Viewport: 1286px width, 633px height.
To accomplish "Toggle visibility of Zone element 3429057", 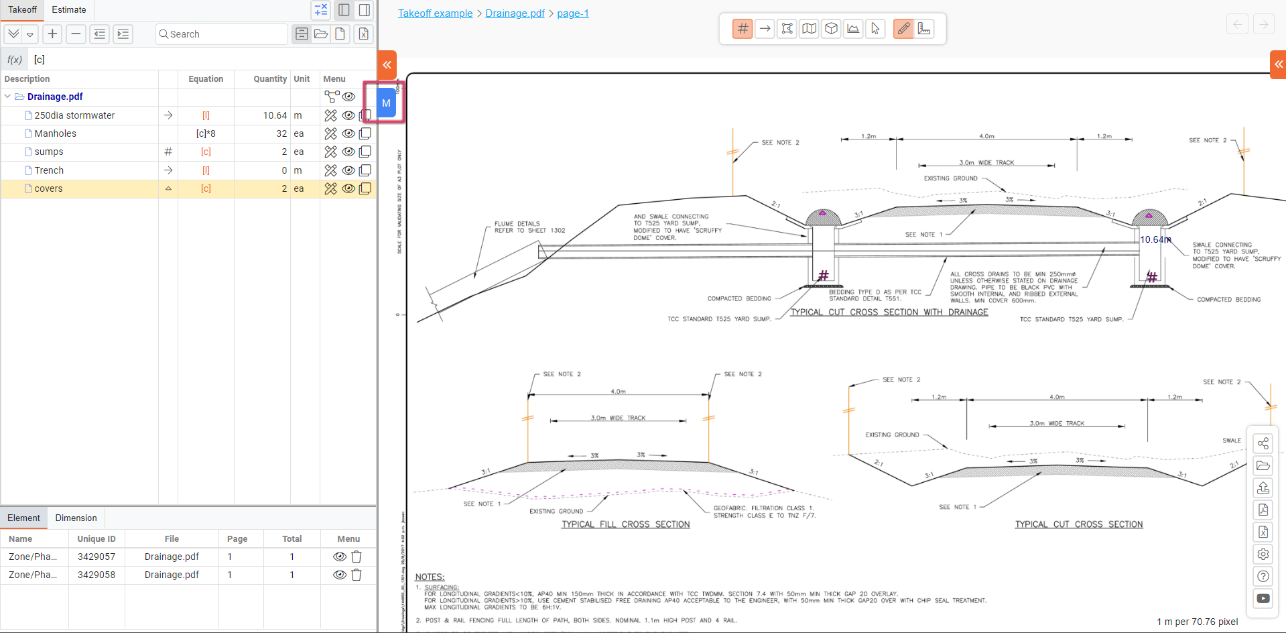I will click(x=340, y=557).
